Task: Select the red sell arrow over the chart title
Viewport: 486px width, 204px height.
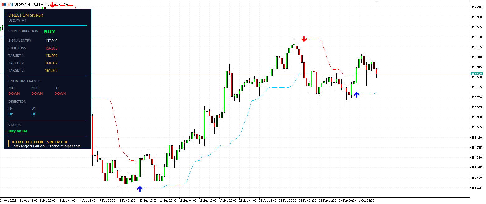Action: pyautogui.click(x=52, y=4)
